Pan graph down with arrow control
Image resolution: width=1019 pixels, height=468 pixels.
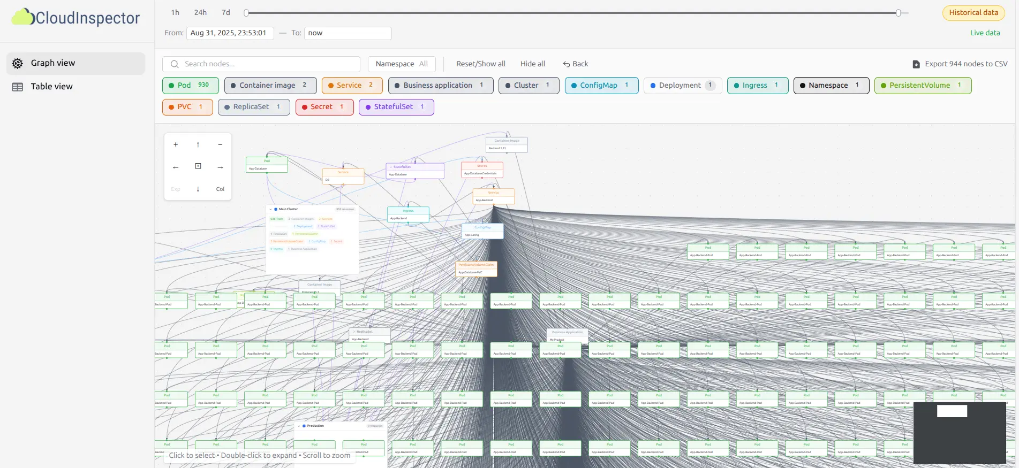(x=198, y=189)
